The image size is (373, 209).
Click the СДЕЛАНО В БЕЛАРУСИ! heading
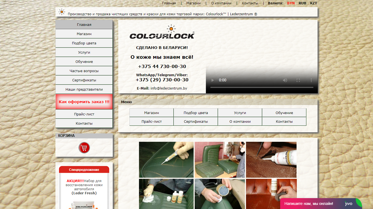click(162, 48)
